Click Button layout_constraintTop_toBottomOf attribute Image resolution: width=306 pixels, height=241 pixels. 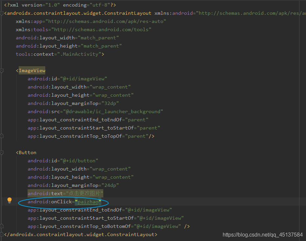(x=81, y=226)
